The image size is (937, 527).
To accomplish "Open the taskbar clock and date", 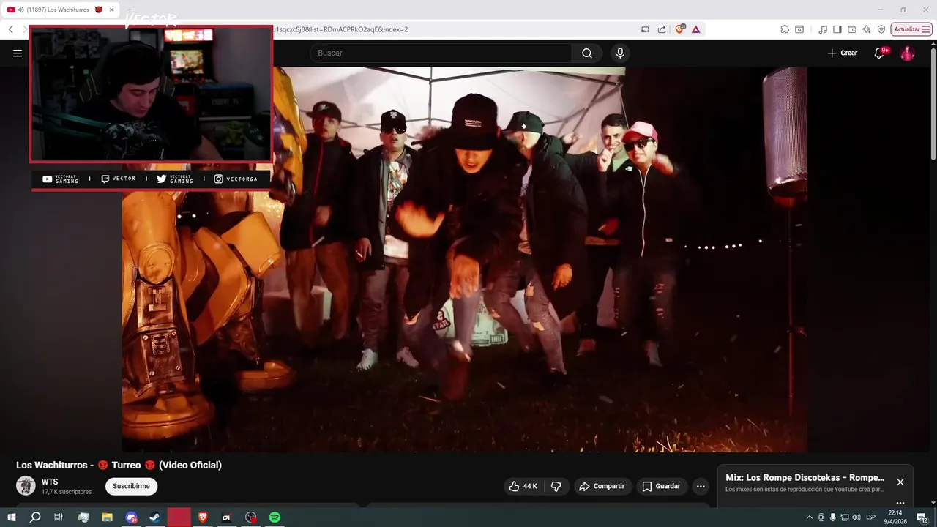I will [x=895, y=517].
